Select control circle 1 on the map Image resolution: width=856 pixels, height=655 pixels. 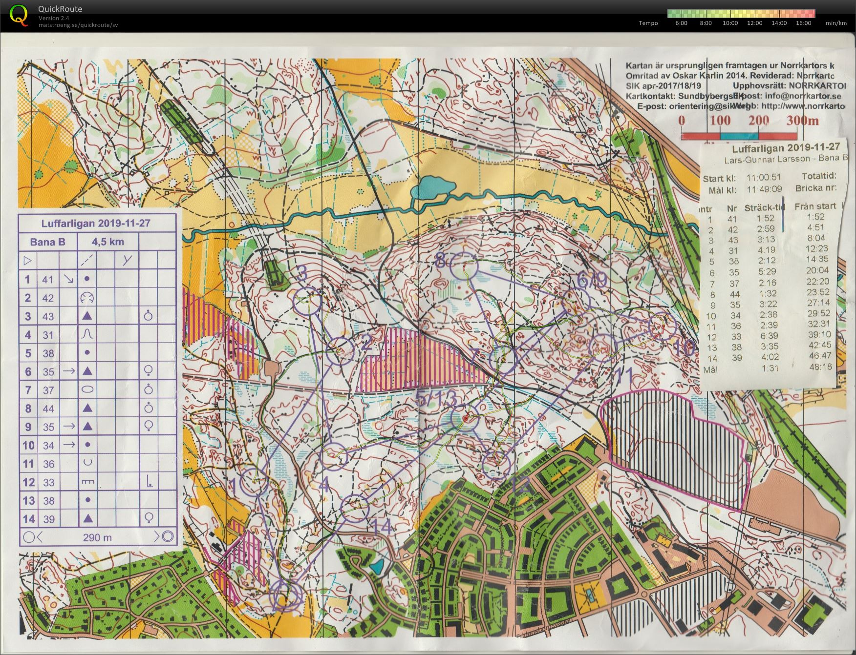pos(253,481)
